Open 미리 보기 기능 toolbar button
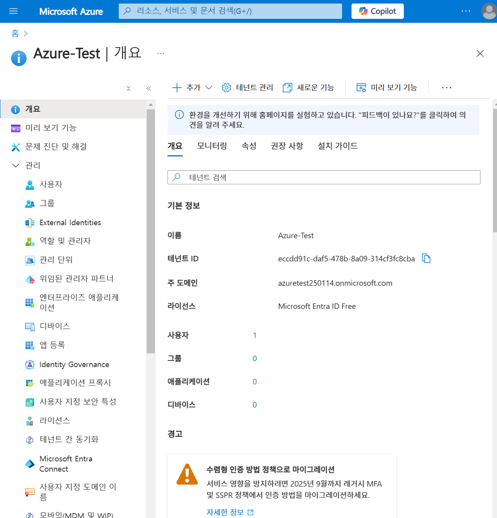Image resolution: width=497 pixels, height=518 pixels. (x=387, y=87)
